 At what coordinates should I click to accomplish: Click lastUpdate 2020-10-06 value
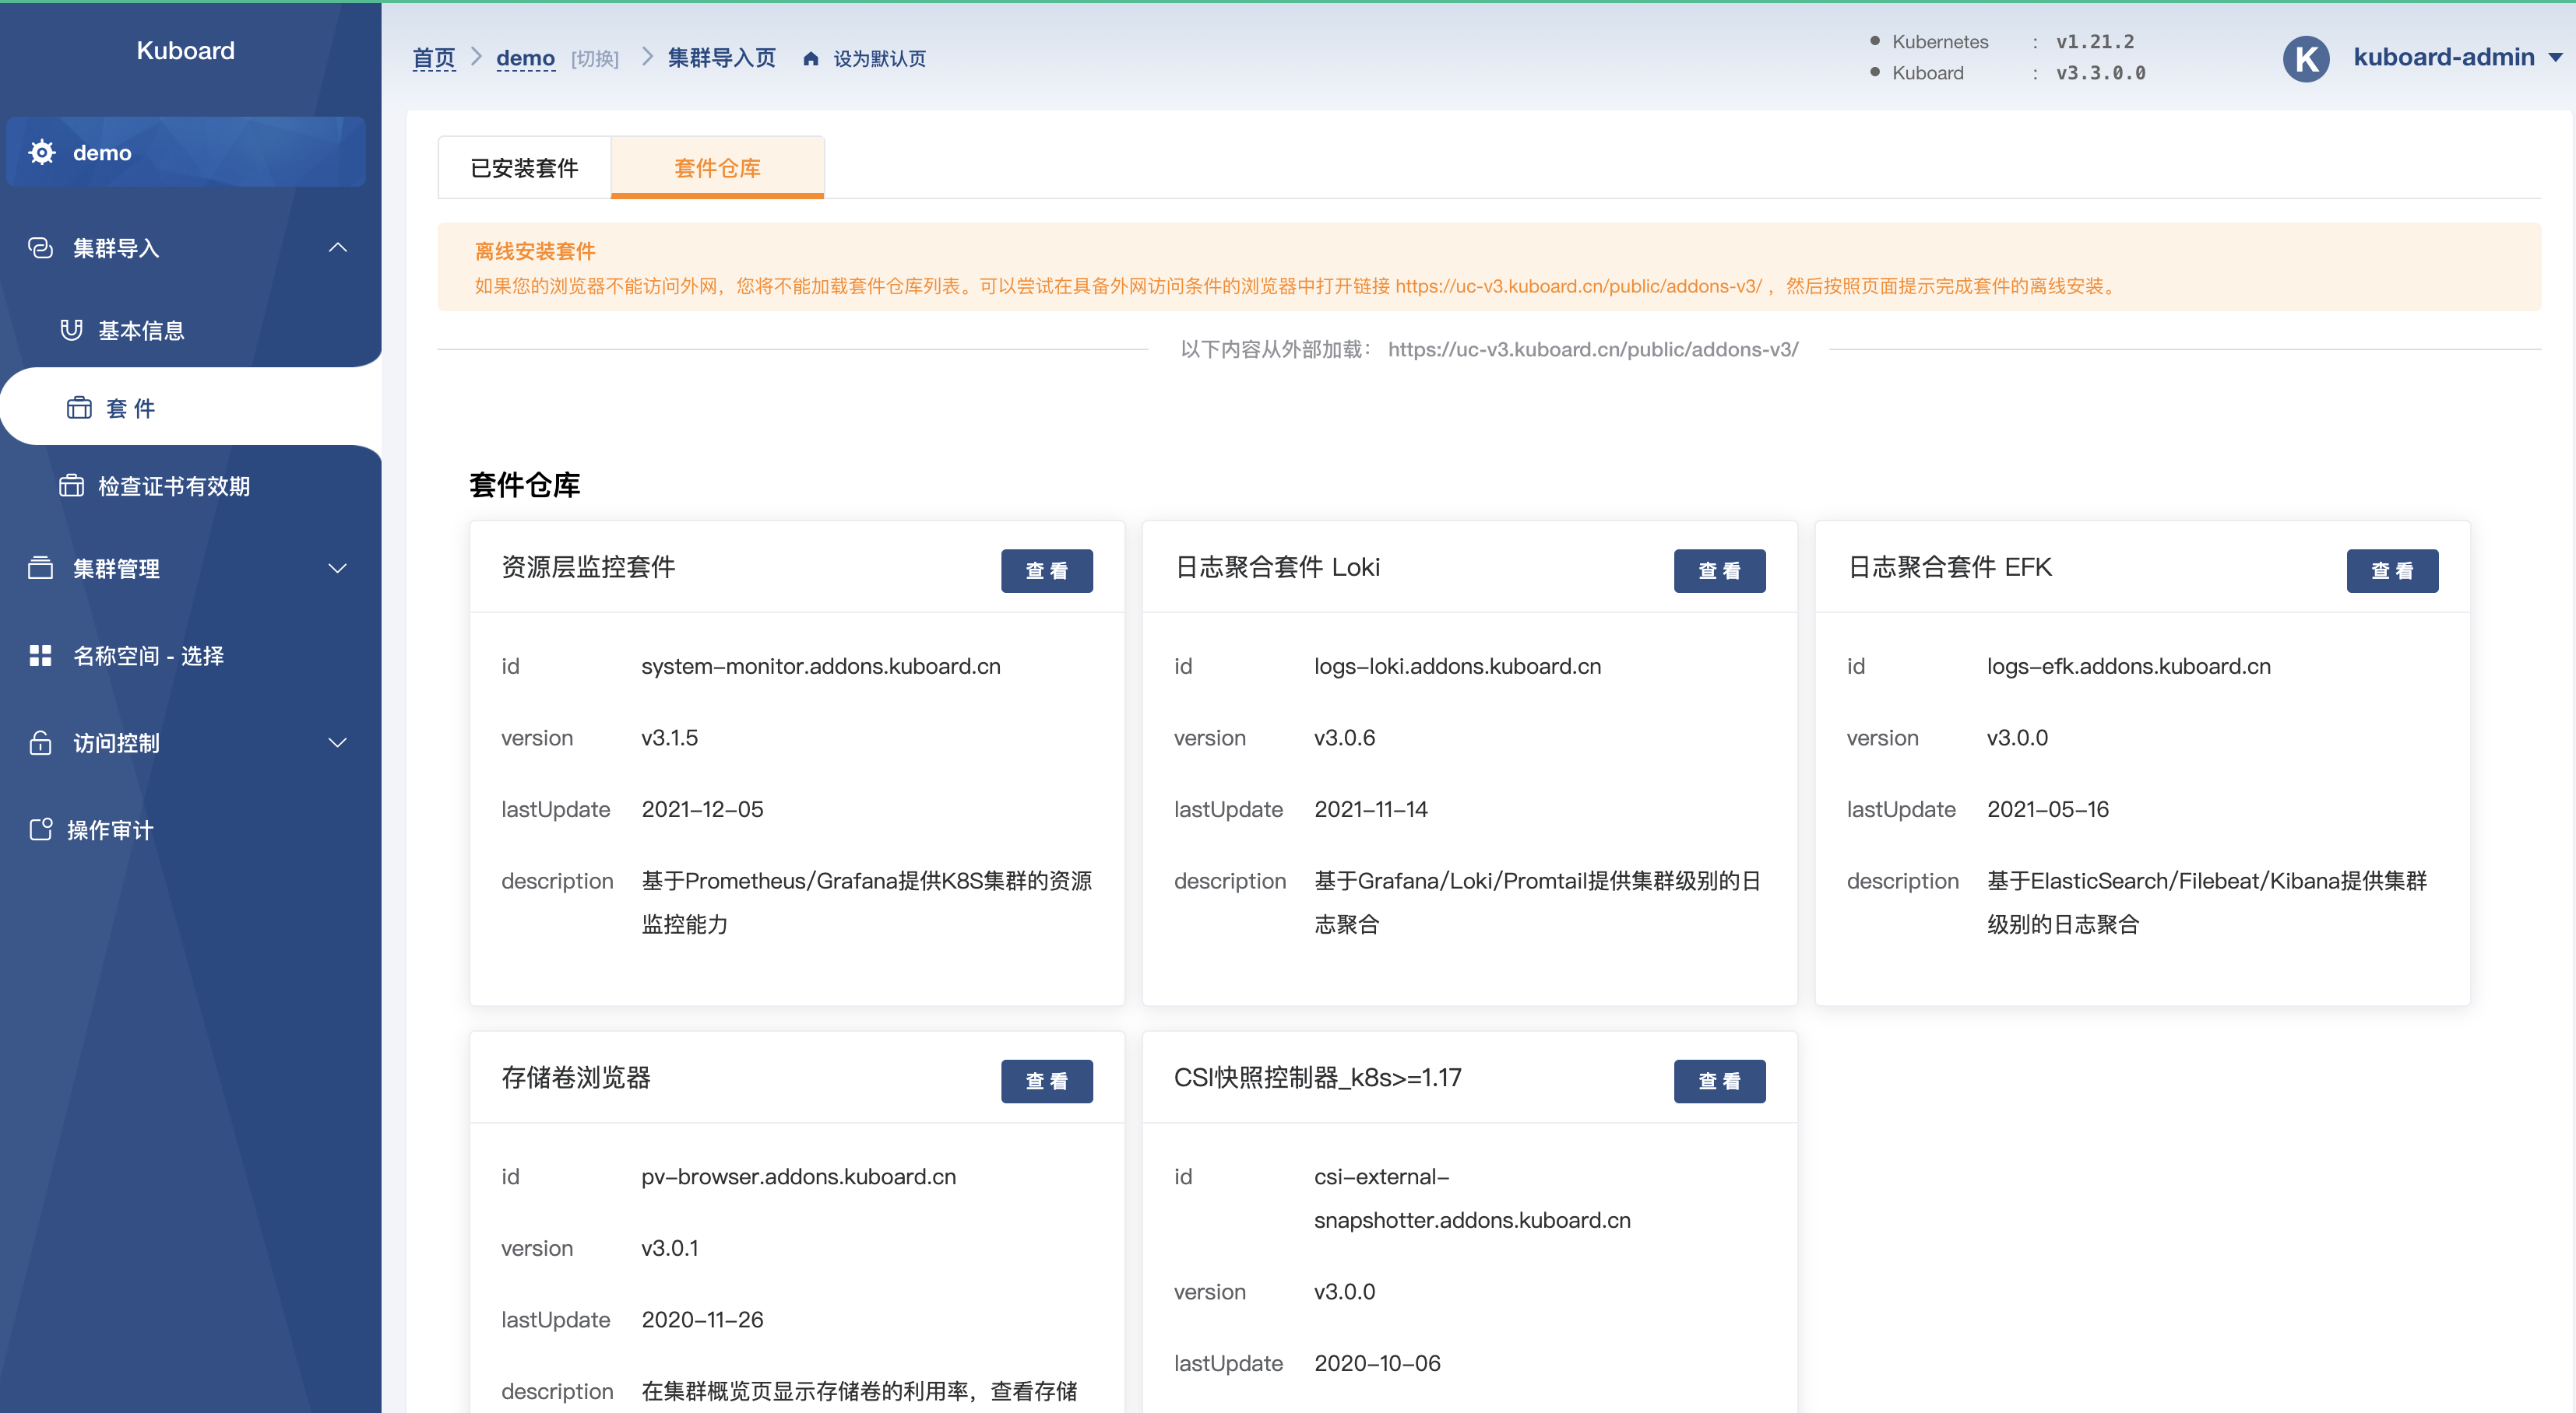coord(1377,1363)
